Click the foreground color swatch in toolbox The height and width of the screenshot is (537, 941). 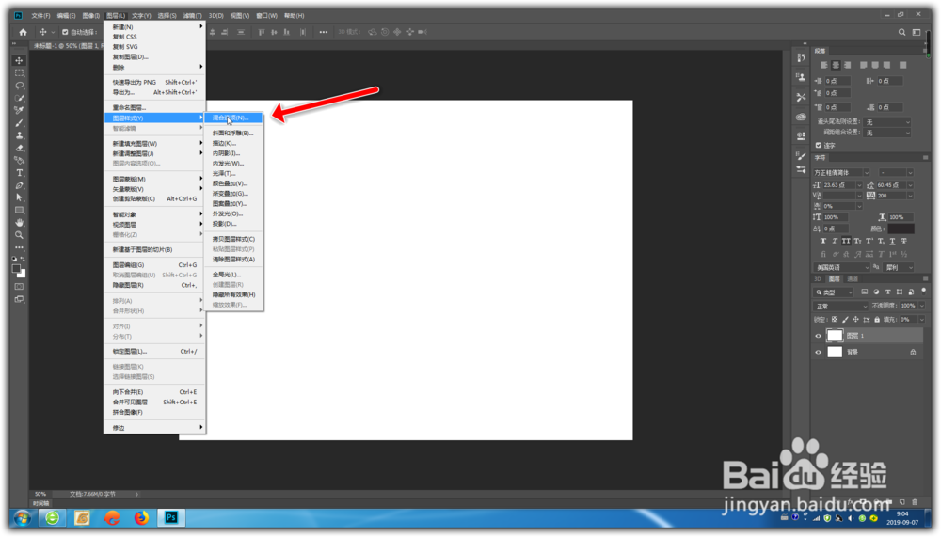(16, 269)
